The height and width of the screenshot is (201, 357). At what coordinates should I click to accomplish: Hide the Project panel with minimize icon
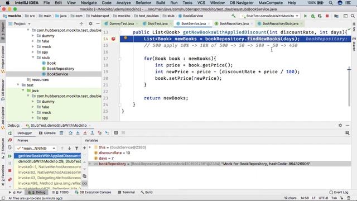click(98, 23)
